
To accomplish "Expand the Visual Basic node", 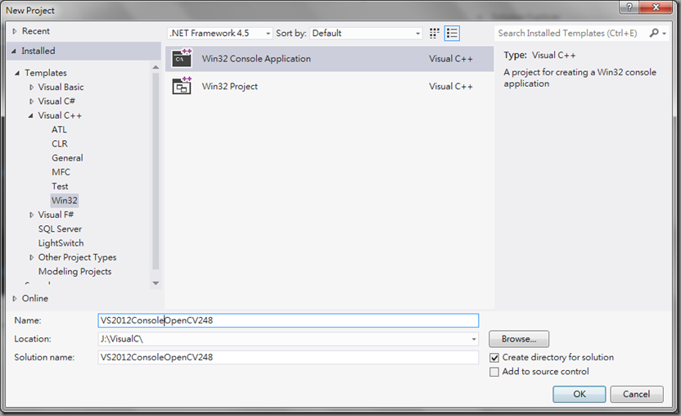I will pos(31,88).
